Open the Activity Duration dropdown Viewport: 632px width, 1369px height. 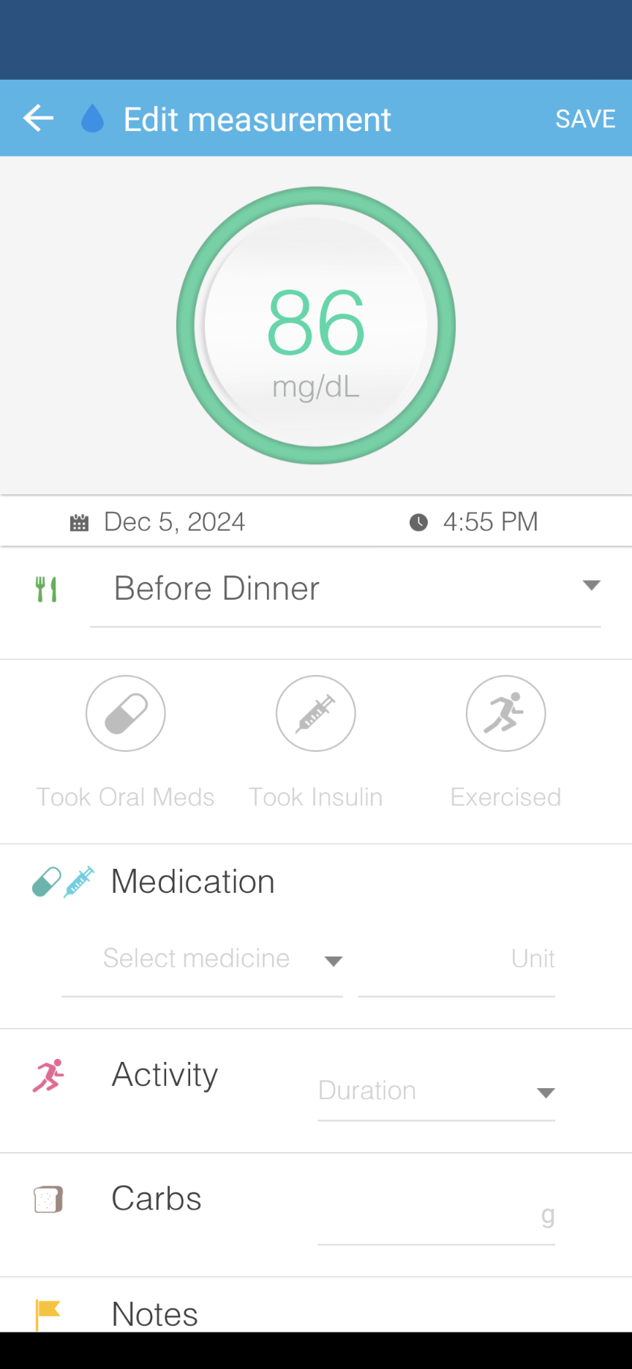437,1092
